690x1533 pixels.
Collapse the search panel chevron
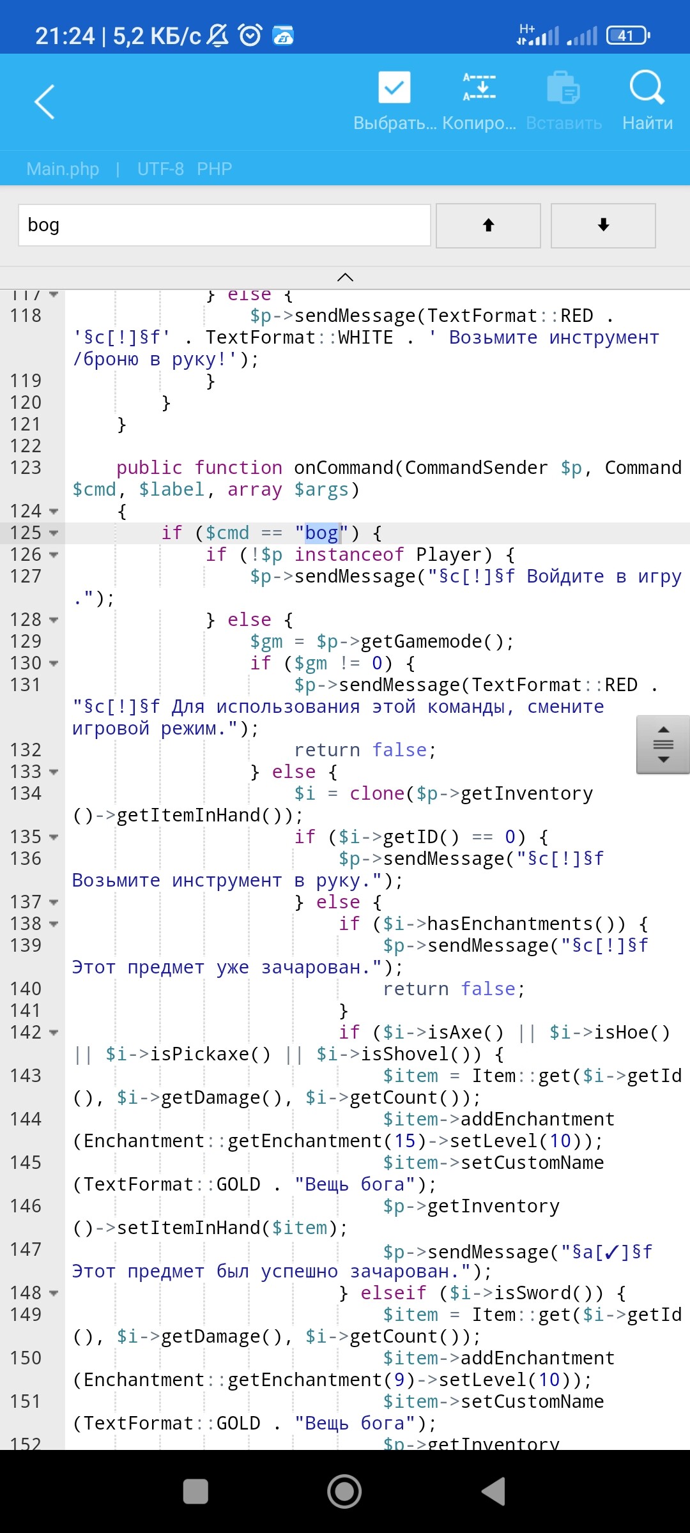345,277
